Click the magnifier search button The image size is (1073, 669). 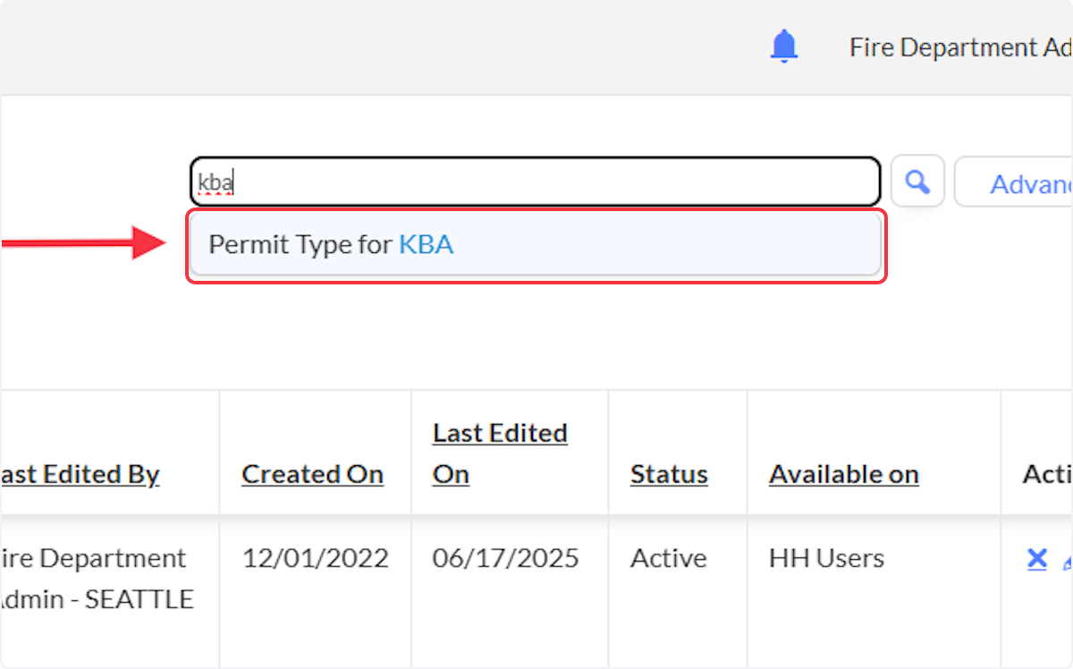[917, 182]
